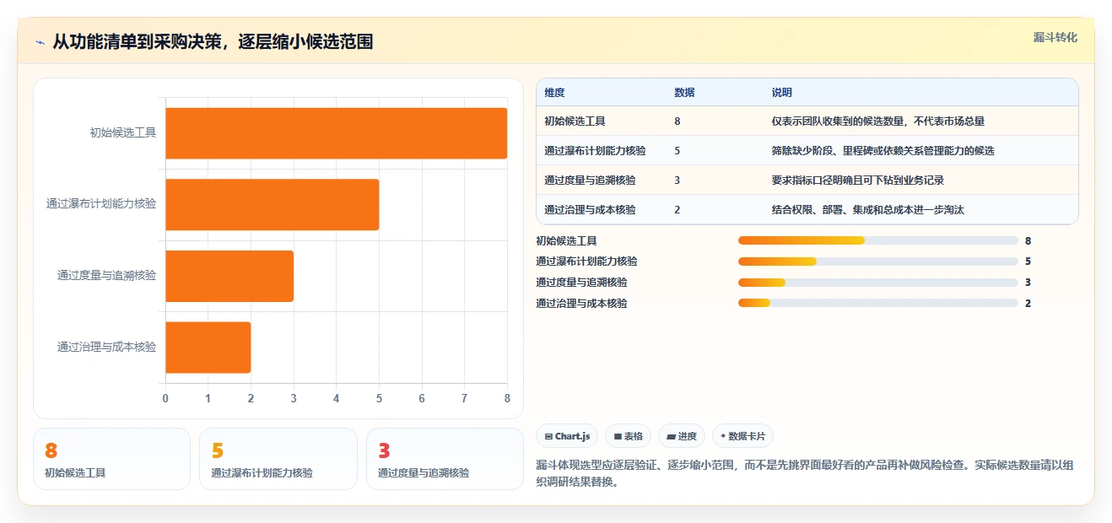This screenshot has width=1112, height=523.
Task: Click the 初始候选工具 progress bar
Action: tap(877, 240)
